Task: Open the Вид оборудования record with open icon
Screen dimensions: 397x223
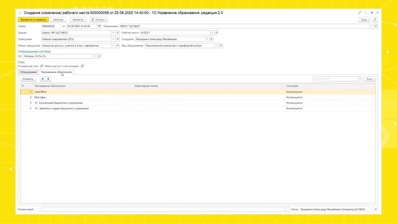Action: pyautogui.click(x=221, y=46)
